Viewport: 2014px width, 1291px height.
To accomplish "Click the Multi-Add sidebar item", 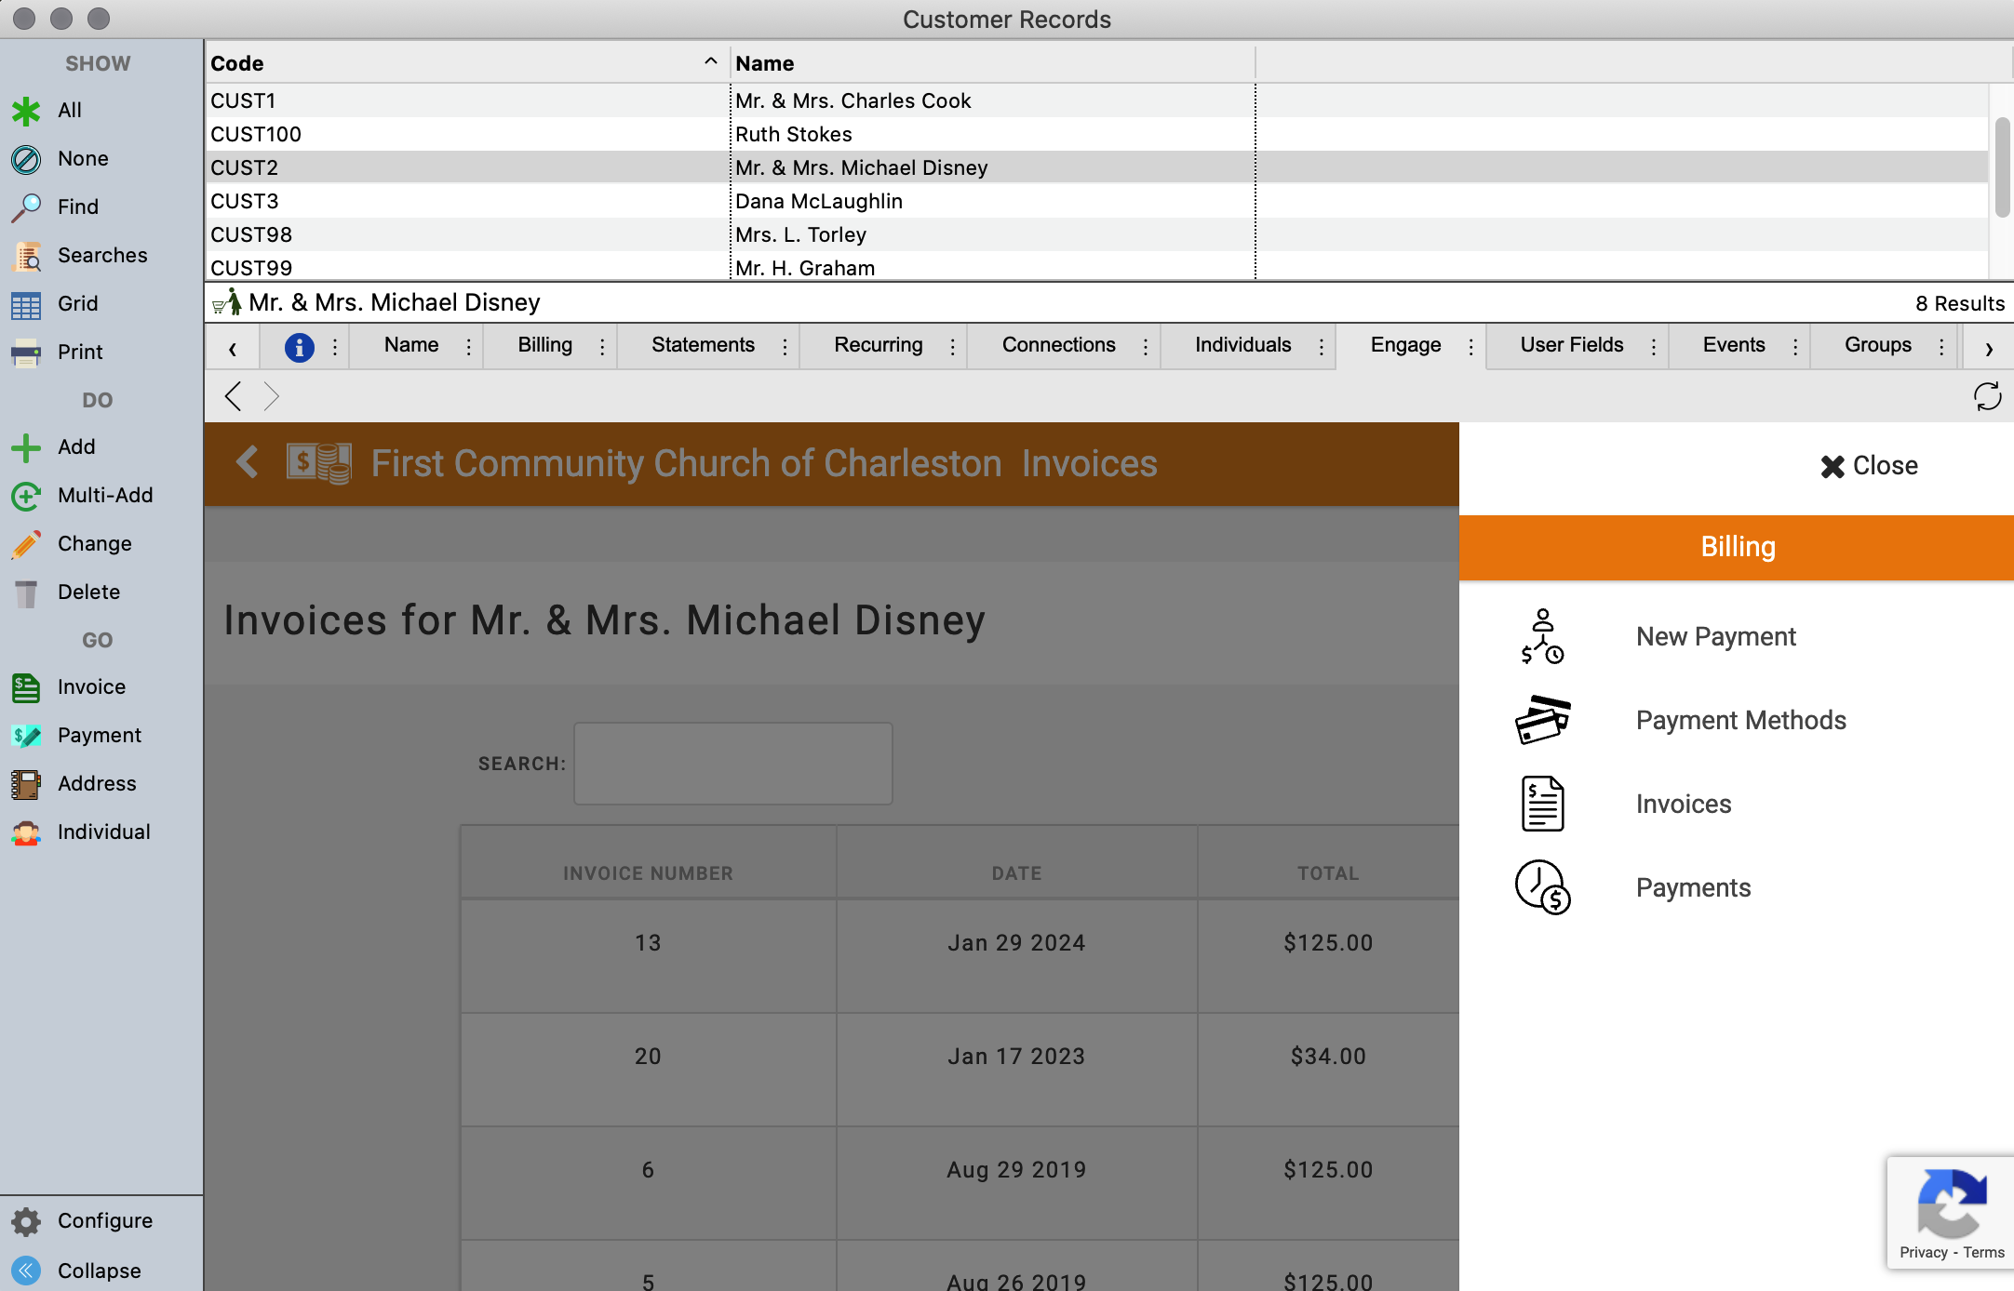I will pos(104,496).
